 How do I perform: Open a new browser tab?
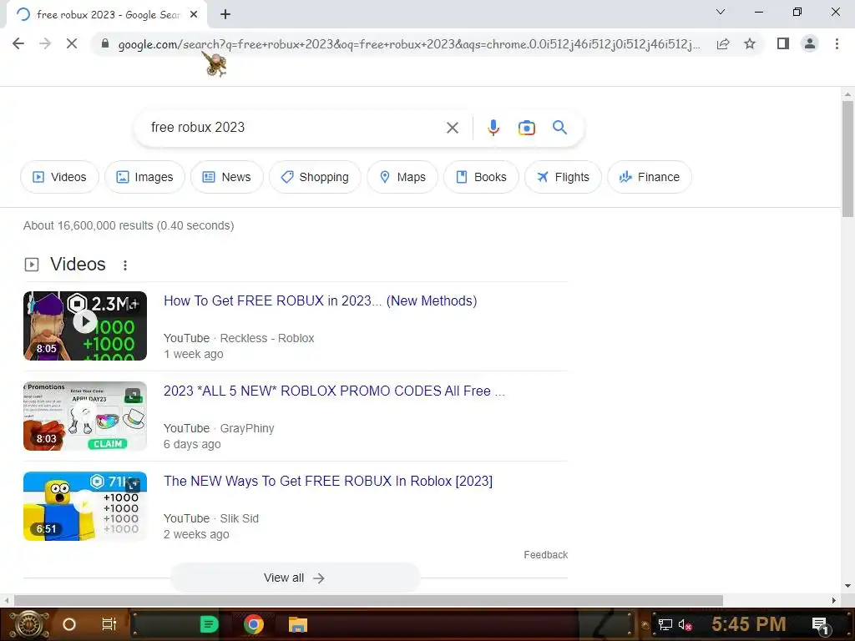pos(225,14)
